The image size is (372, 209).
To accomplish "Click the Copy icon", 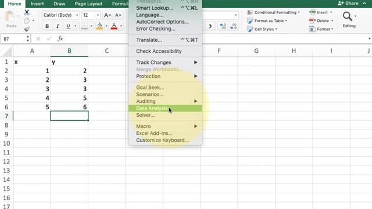I will pos(27,21).
